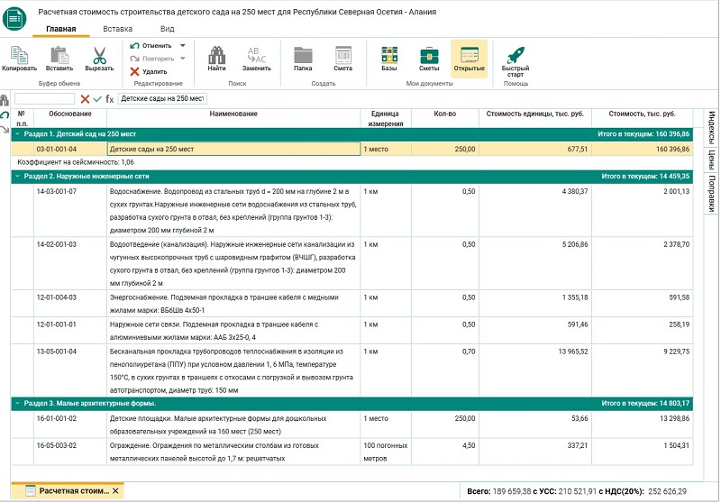Click the cell address name box

(x=44, y=99)
